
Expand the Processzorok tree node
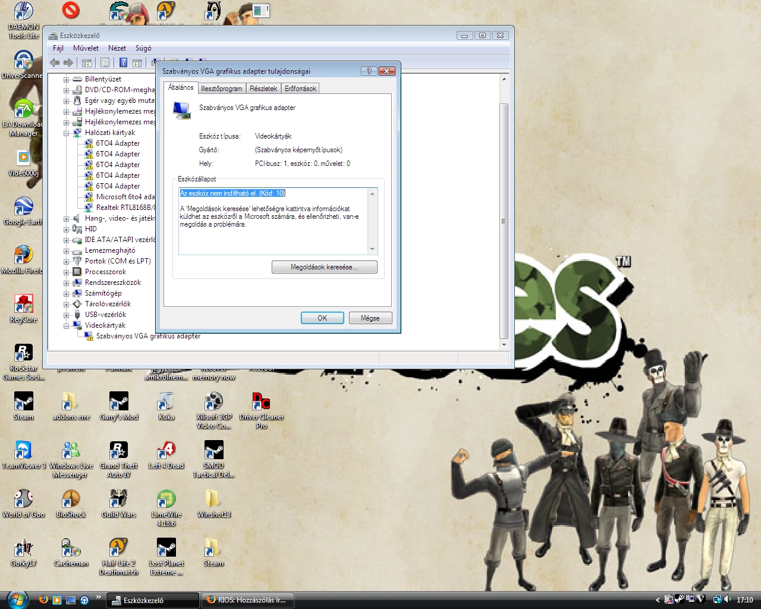(67, 272)
